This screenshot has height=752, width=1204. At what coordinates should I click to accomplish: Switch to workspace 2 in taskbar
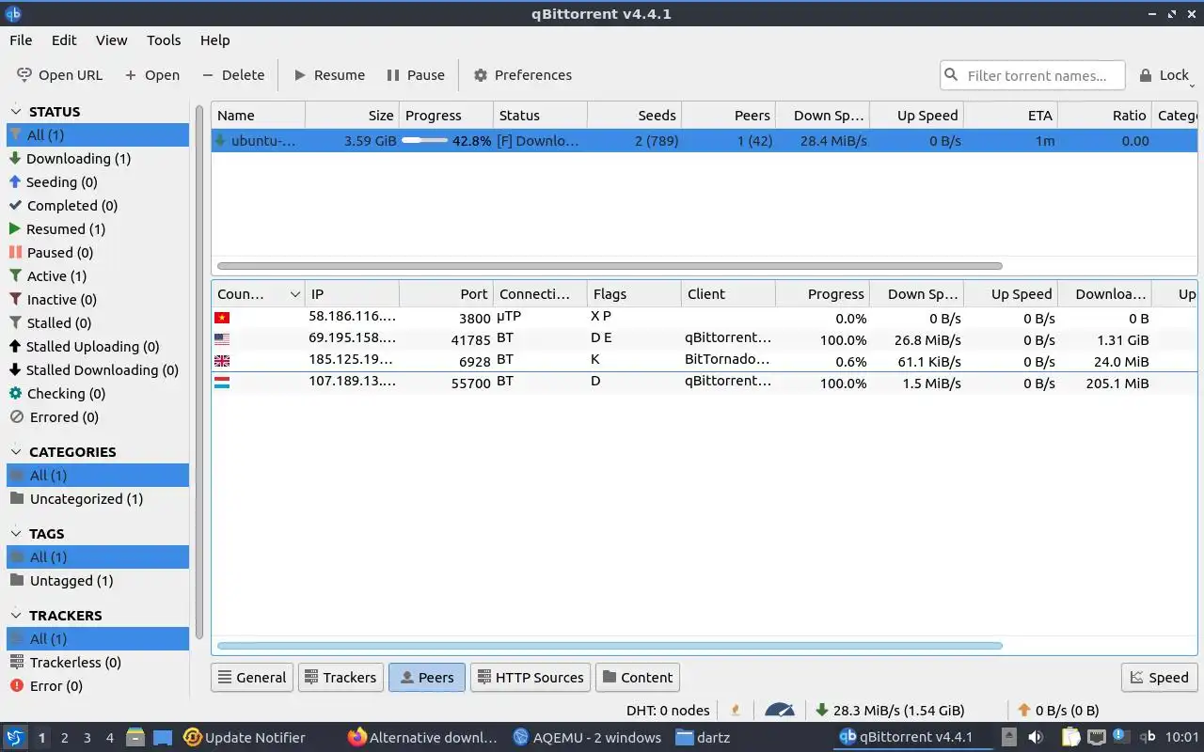(x=64, y=738)
